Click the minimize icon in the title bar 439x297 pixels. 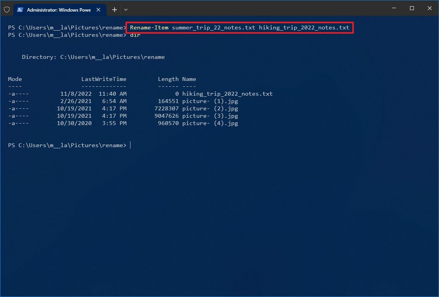click(x=394, y=8)
